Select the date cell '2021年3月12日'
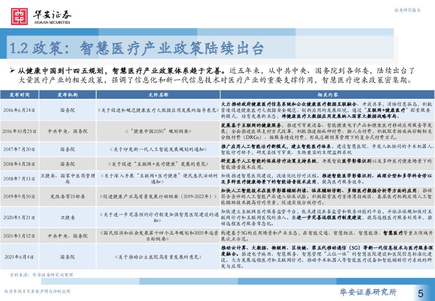The width and height of the screenshot is (435, 301). click(x=19, y=236)
